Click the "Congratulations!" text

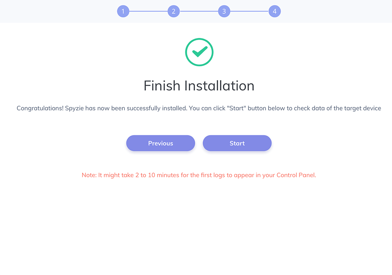pyautogui.click(x=40, y=108)
